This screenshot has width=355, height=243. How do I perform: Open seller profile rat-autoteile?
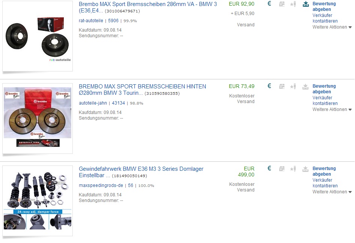(x=91, y=21)
